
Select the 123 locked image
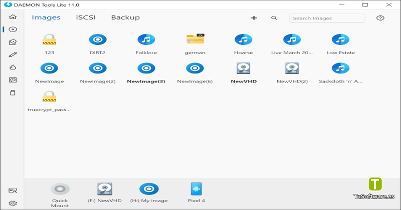click(49, 39)
